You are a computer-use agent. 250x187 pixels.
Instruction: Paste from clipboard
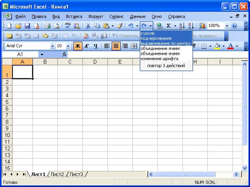point(106,26)
